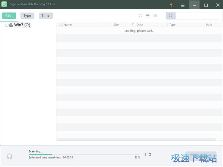Switch to list view layout
Screen dimensions: 223x167
click(148, 16)
